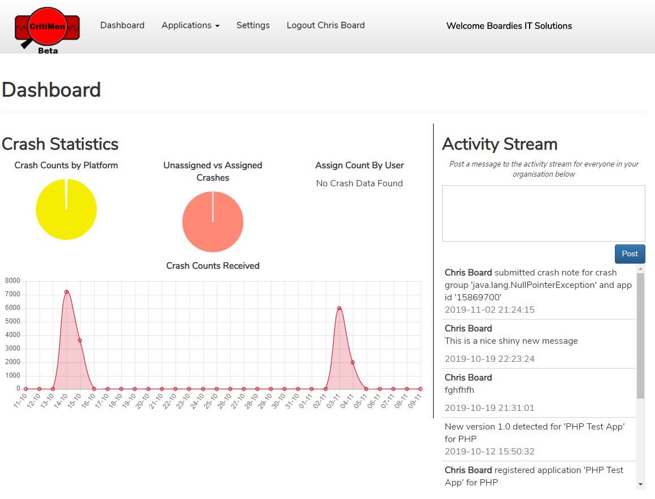Click the 09-11 data point on chart
This screenshot has width=655, height=499.
pos(420,389)
